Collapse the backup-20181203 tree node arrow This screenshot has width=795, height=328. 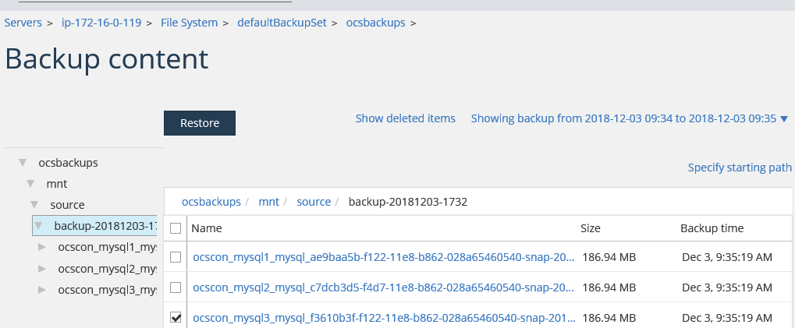click(x=39, y=226)
